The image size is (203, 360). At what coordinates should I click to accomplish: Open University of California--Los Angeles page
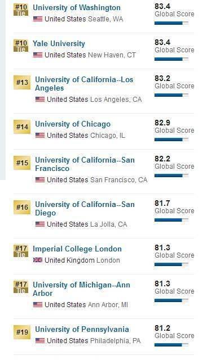coord(84,84)
